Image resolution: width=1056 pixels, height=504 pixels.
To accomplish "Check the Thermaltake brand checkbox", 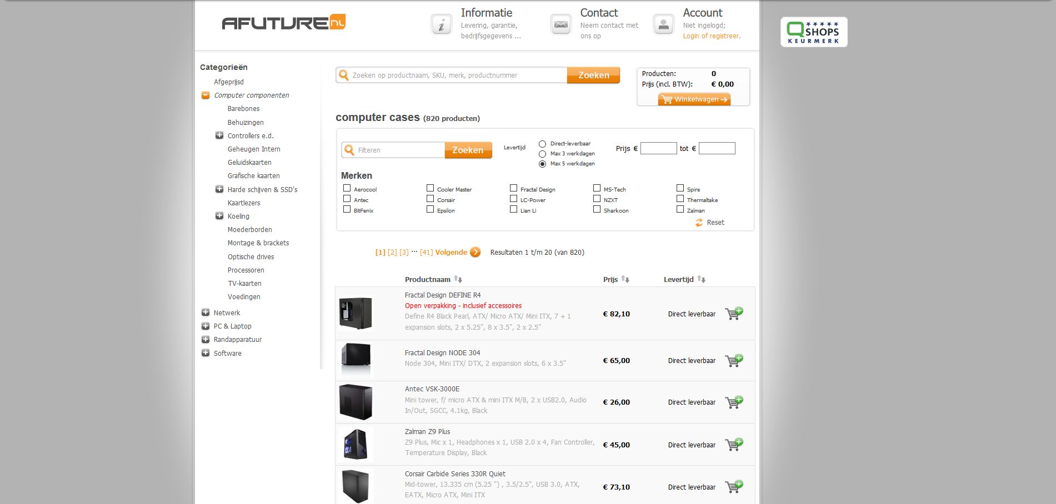I will click(680, 199).
